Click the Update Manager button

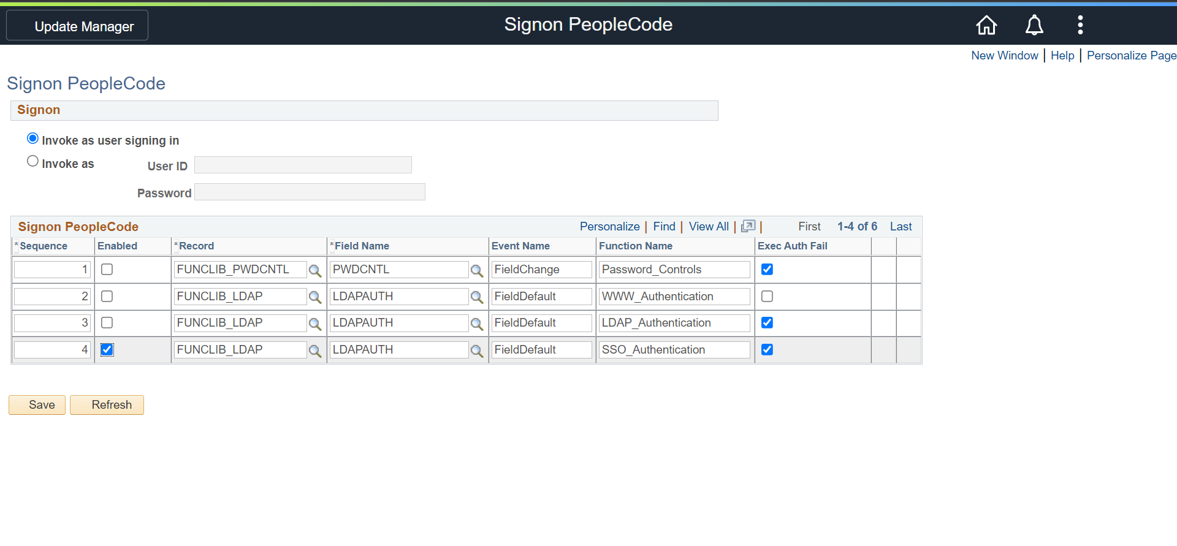(x=77, y=26)
